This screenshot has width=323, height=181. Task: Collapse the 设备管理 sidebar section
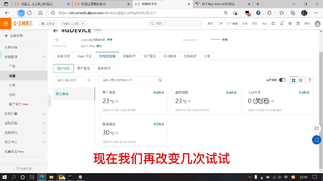coord(44,57)
